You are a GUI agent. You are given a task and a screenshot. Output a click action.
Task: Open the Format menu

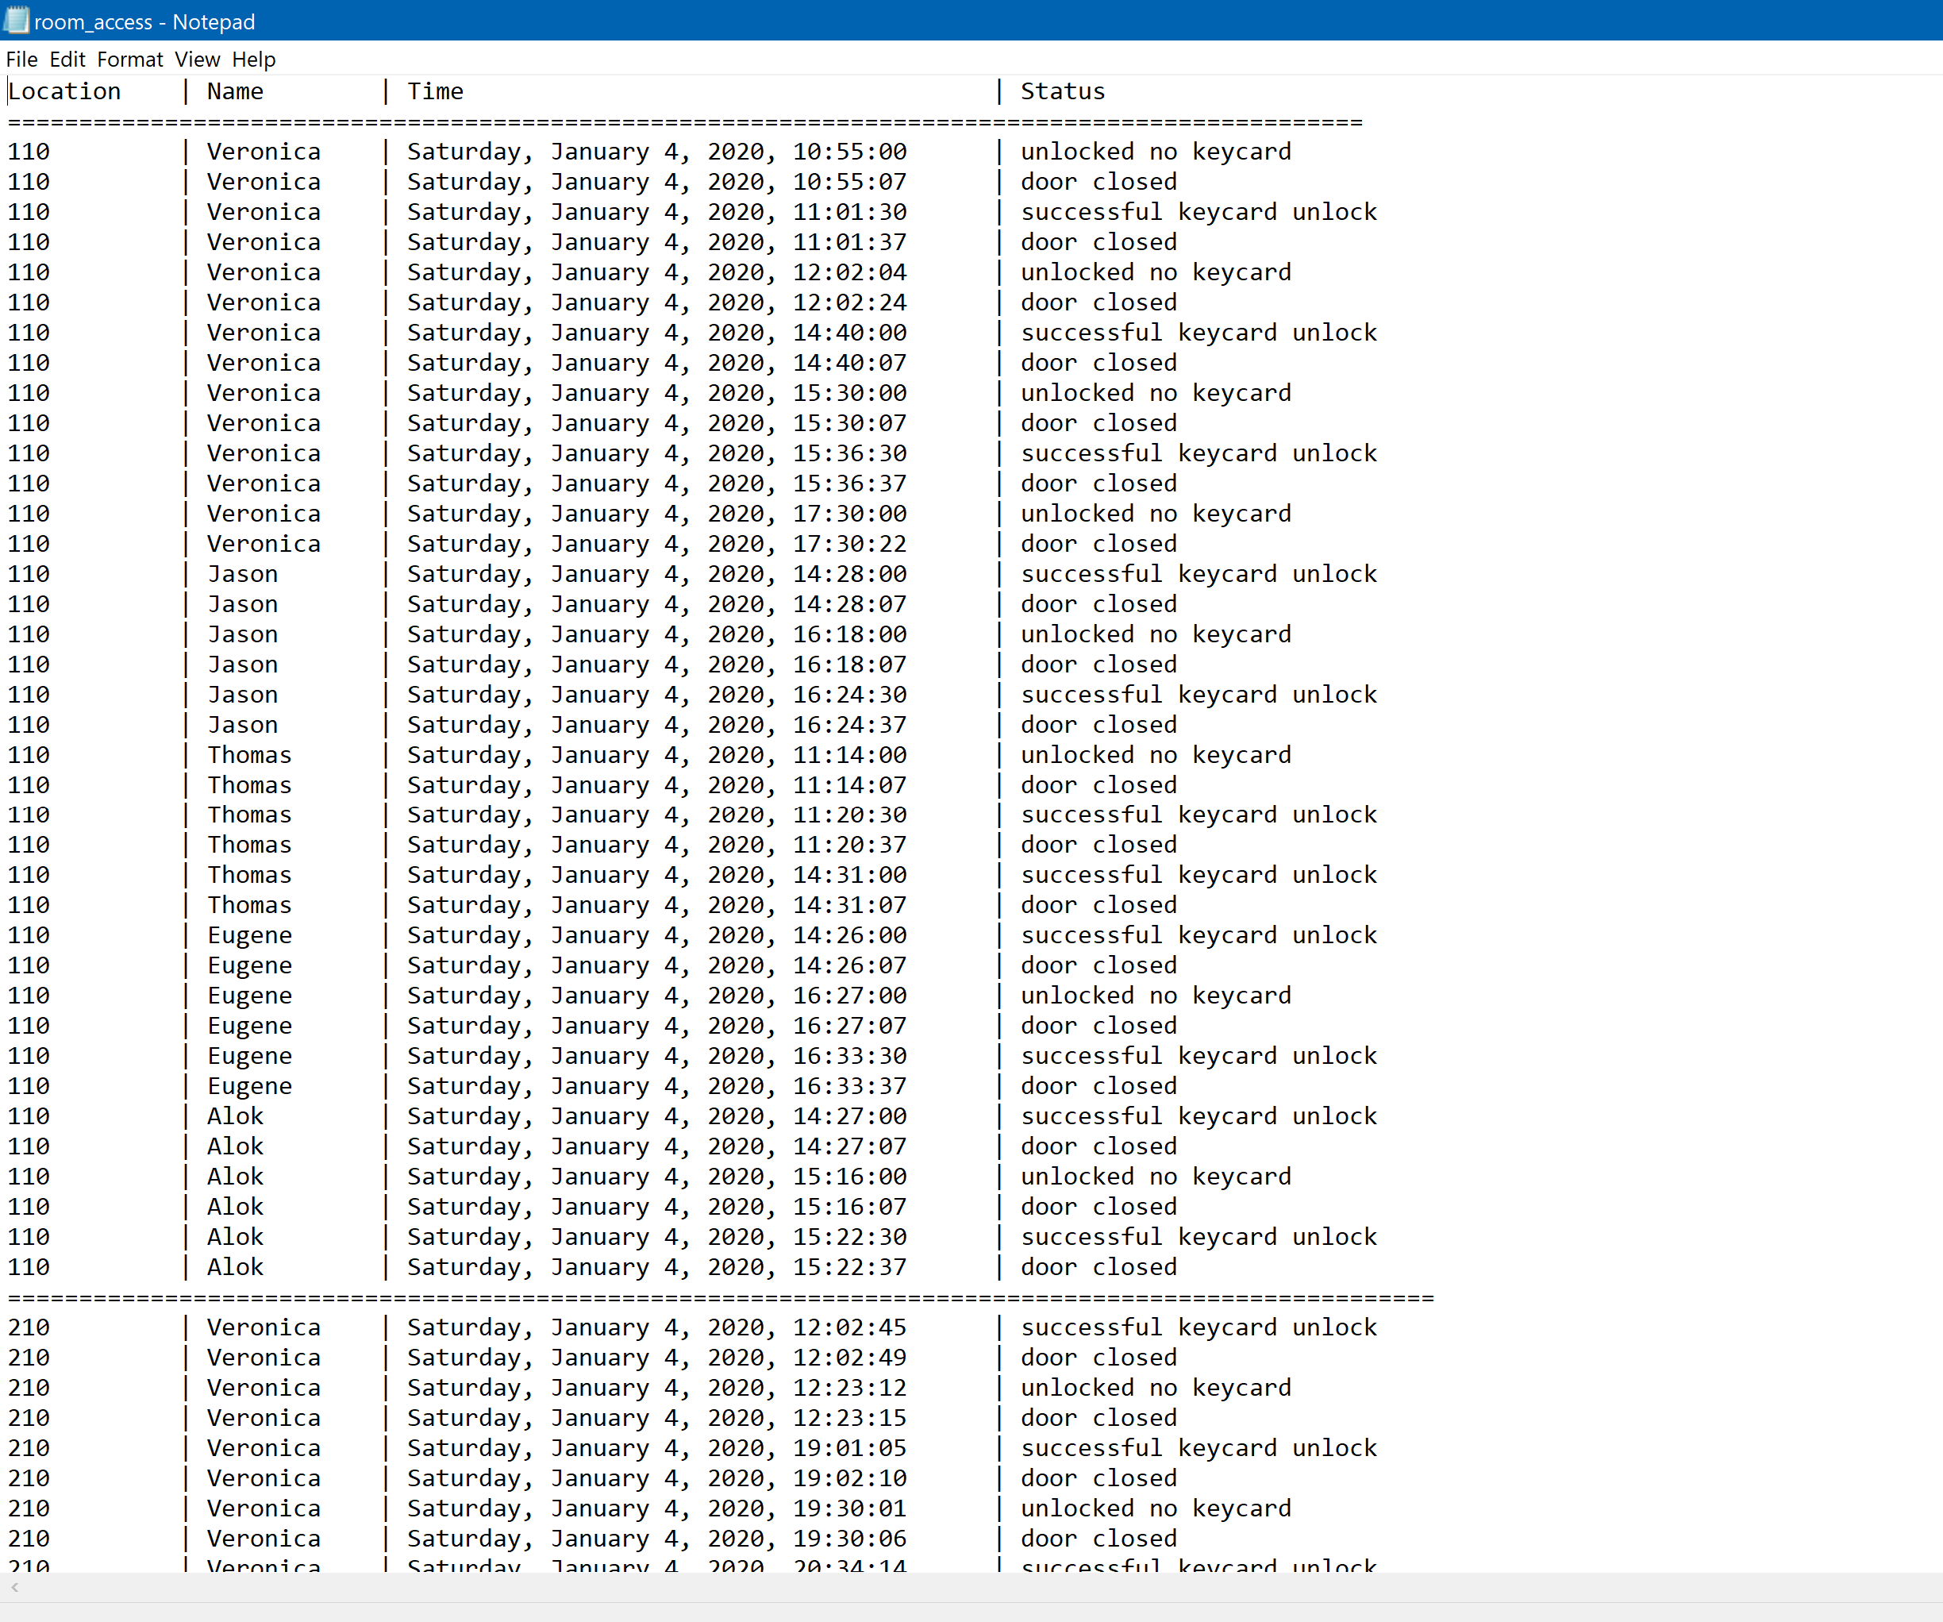point(129,60)
